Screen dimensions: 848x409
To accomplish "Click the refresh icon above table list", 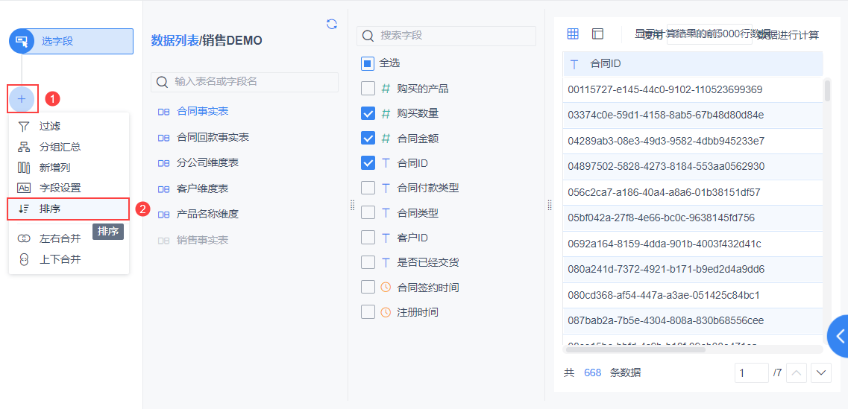I will 332,24.
